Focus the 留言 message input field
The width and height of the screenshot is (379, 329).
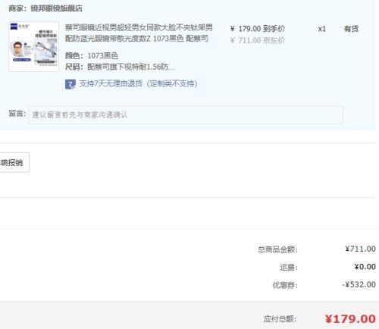[186, 115]
